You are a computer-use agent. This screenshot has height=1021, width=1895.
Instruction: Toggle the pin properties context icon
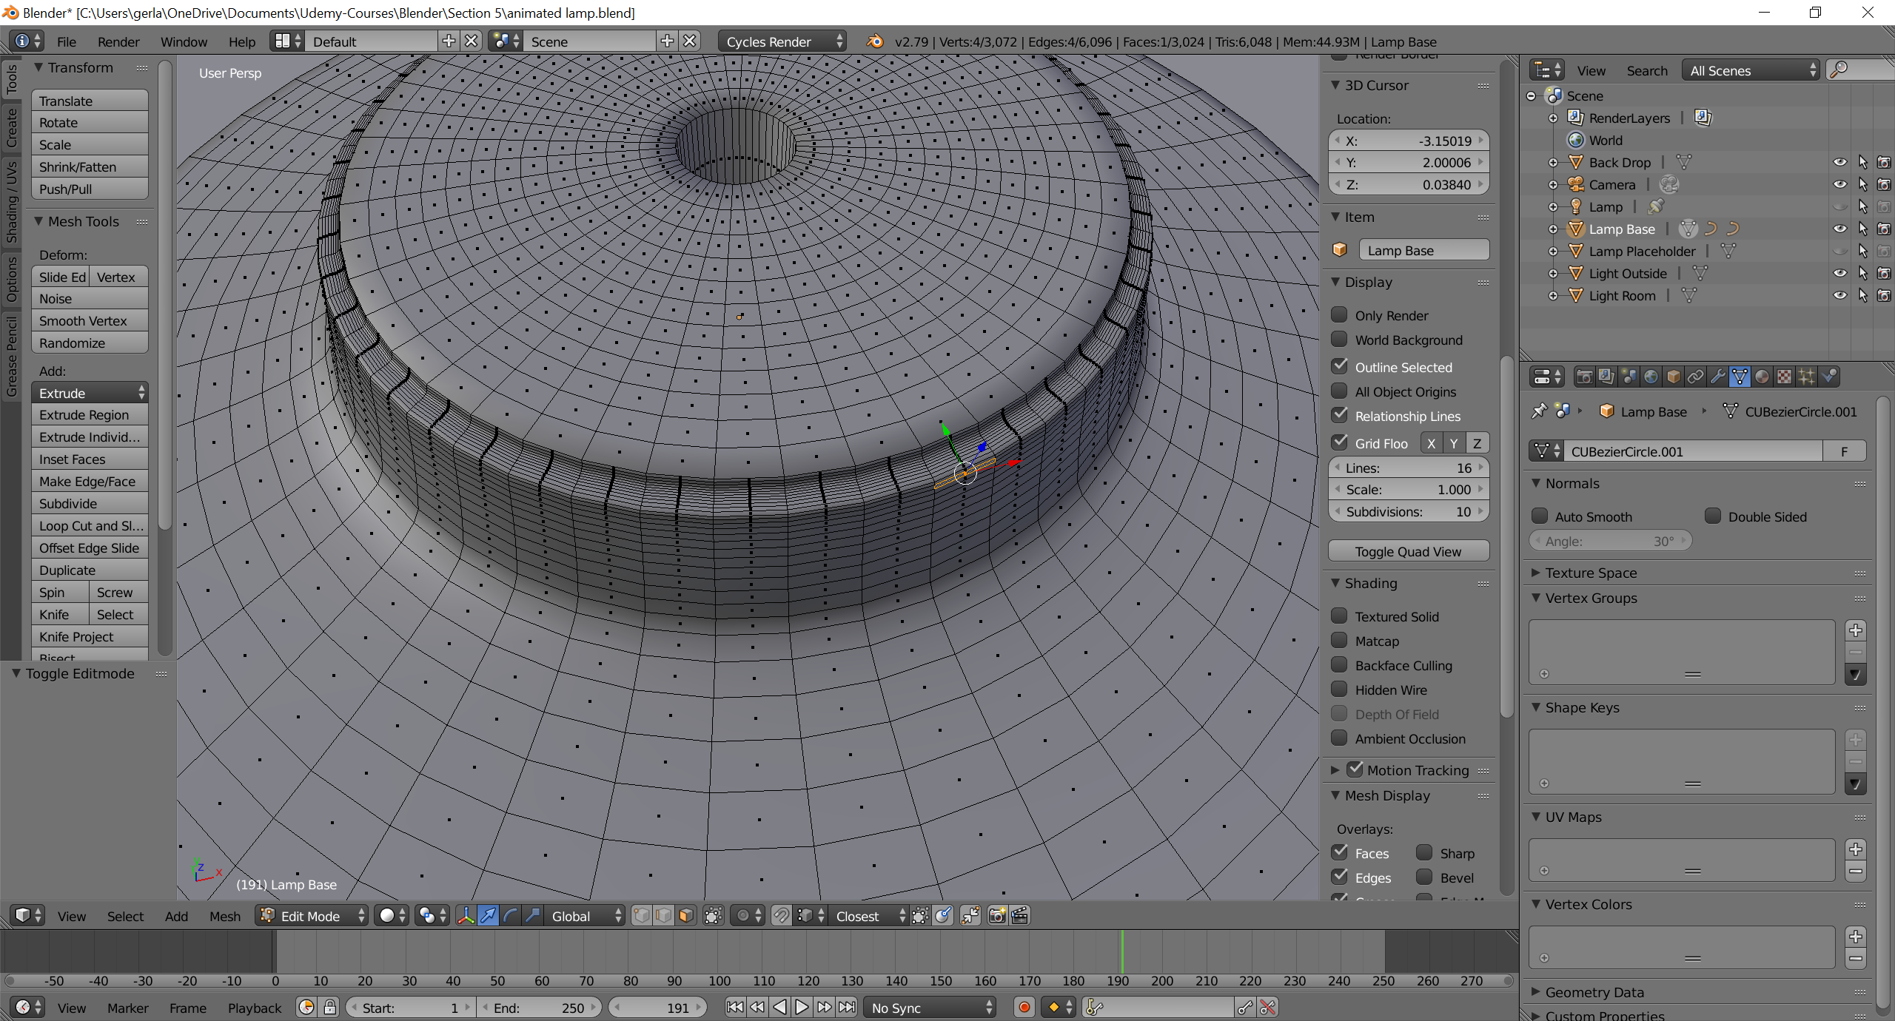[x=1540, y=411]
